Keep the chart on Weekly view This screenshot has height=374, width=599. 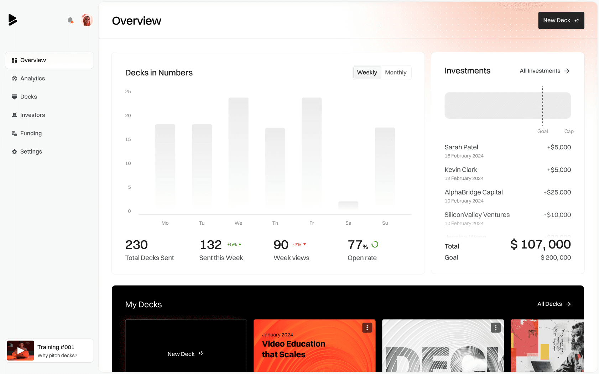pyautogui.click(x=367, y=72)
